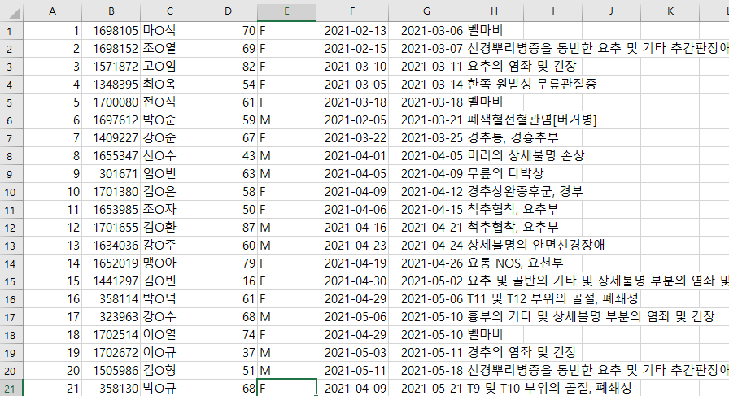The image size is (729, 396).
Task: Click date cell 2021-05-06 in row 16
Action: tap(426, 299)
